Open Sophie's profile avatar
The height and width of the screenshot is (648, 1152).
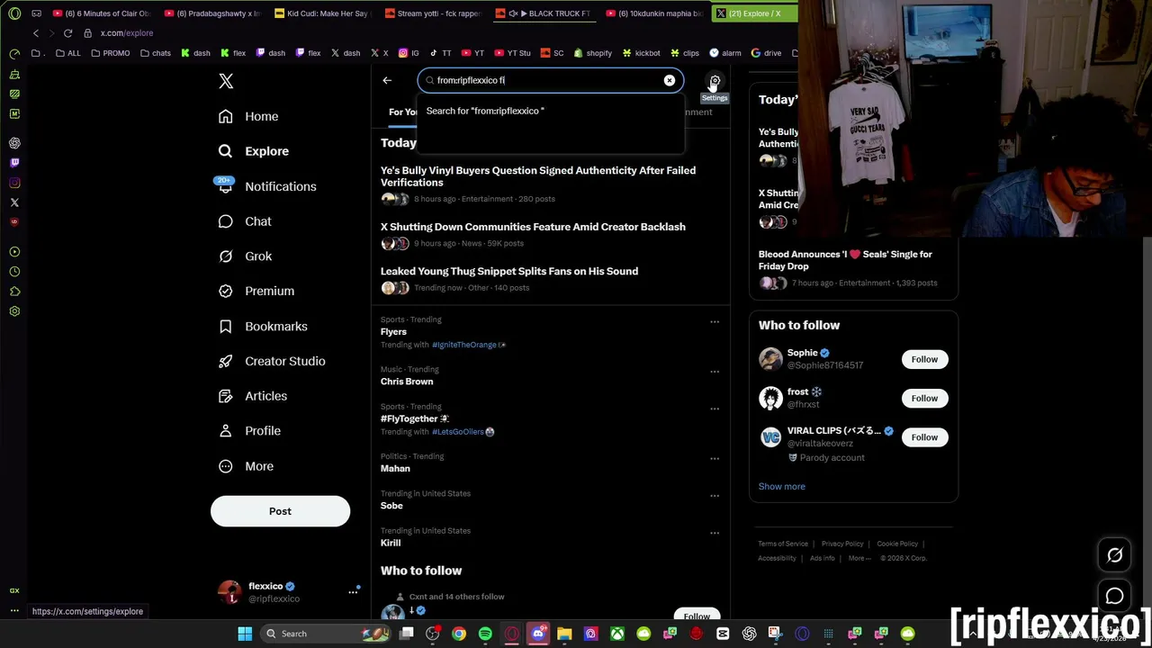point(770,358)
